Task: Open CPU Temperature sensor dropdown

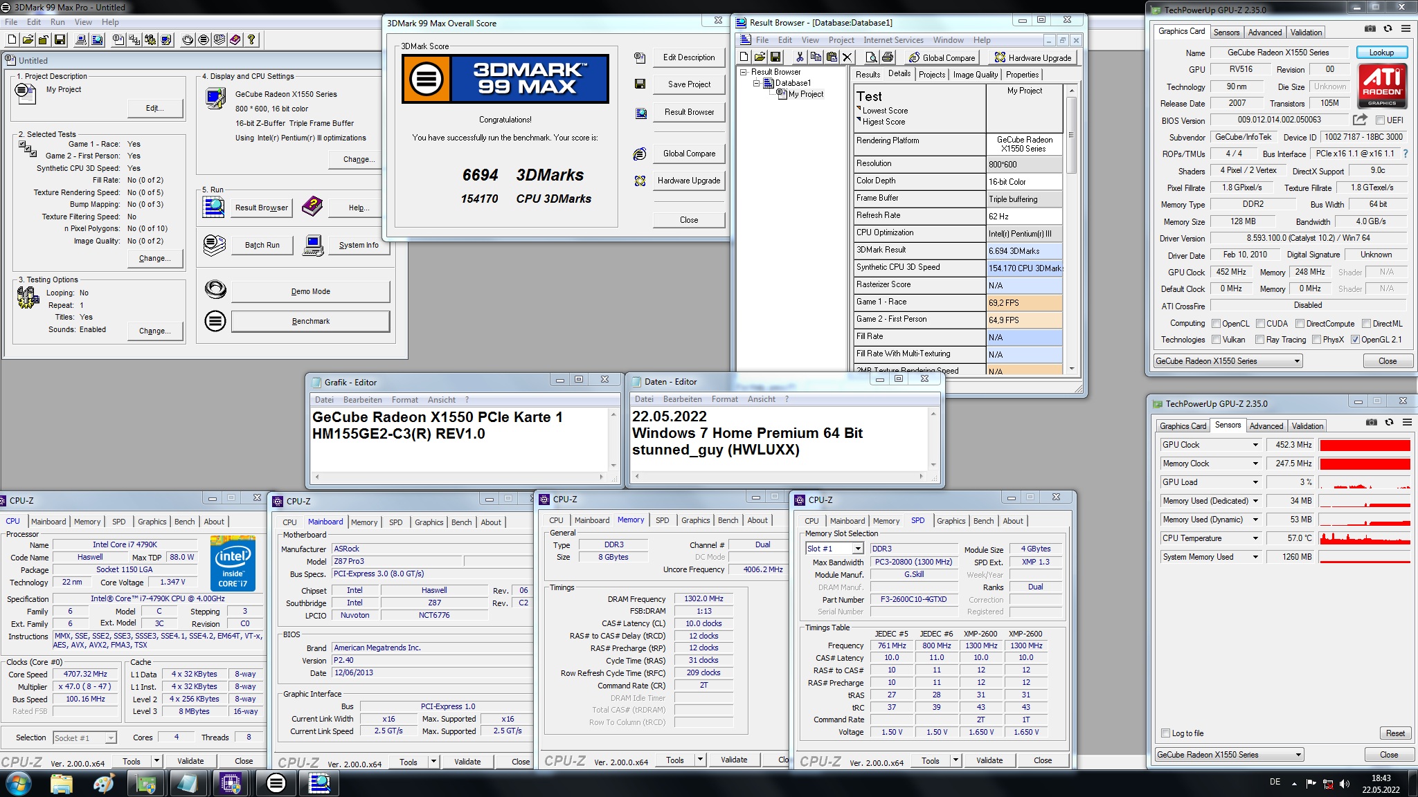Action: point(1255,538)
